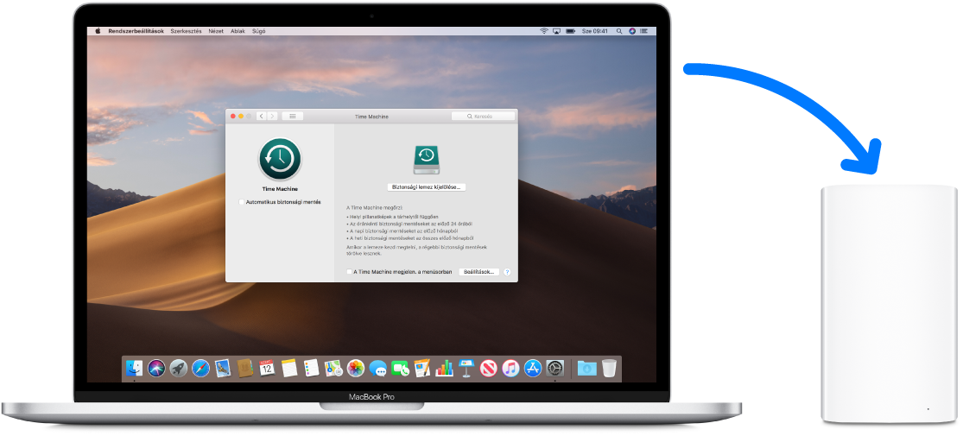The image size is (963, 436).
Task: Click the battery status icon
Action: pos(571,31)
